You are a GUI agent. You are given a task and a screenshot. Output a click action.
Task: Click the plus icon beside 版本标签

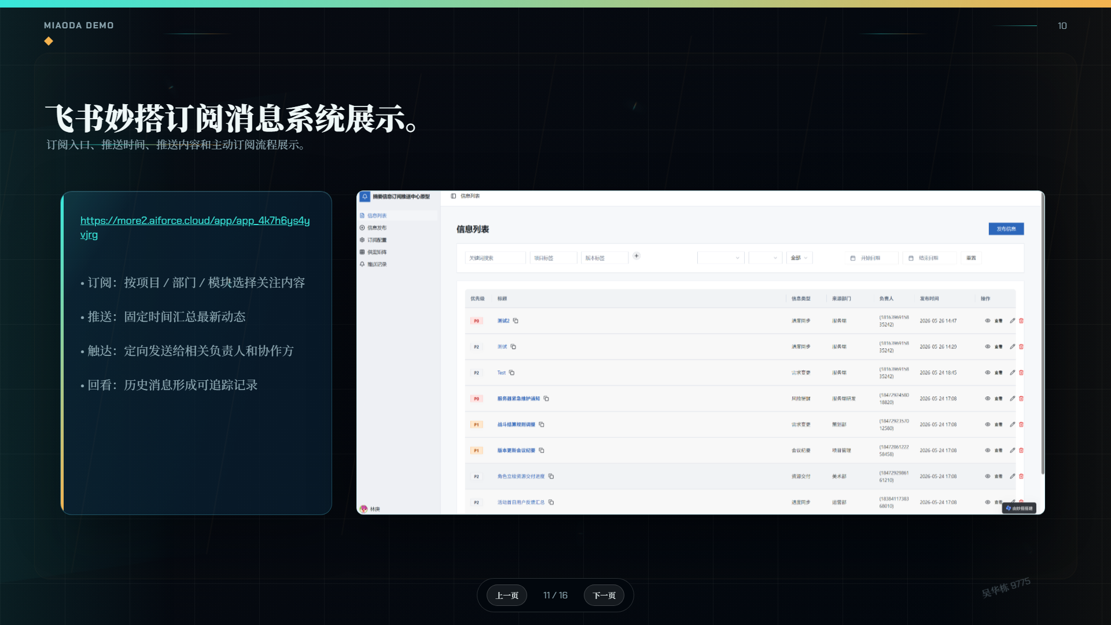[x=637, y=256]
